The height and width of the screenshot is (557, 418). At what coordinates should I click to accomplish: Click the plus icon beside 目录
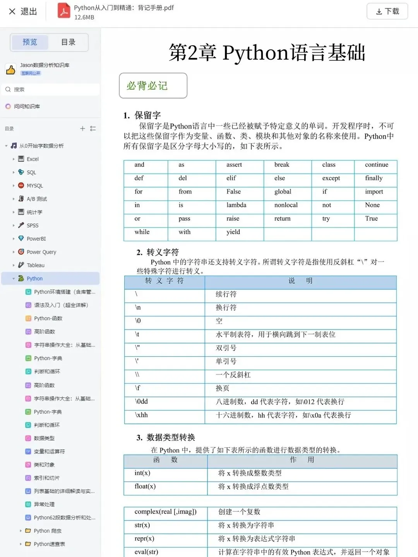(82, 128)
